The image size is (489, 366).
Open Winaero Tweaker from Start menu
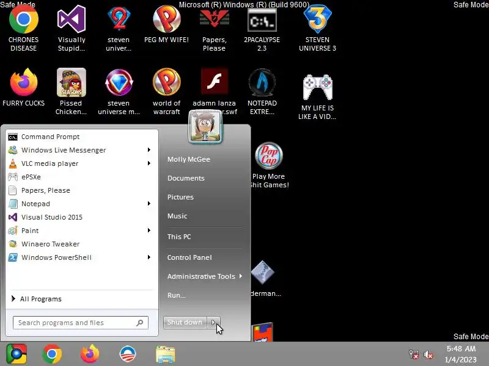tap(82, 244)
